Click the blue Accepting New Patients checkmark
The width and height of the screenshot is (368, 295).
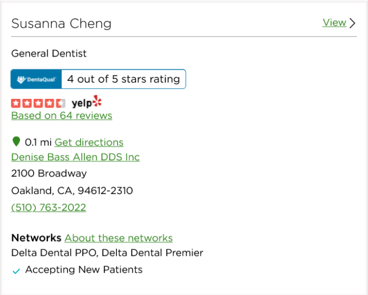point(16,271)
